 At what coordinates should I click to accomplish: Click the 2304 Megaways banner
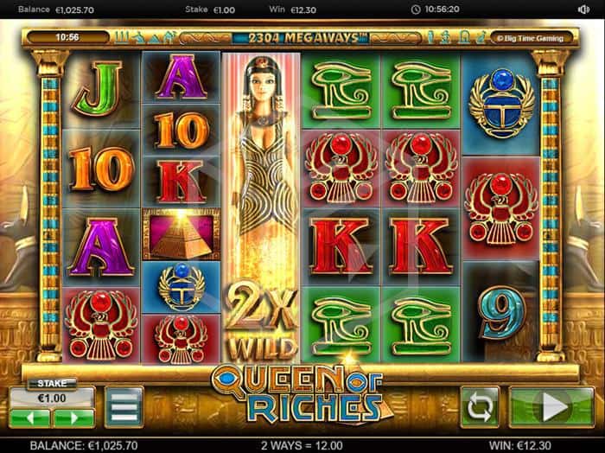coord(301,38)
